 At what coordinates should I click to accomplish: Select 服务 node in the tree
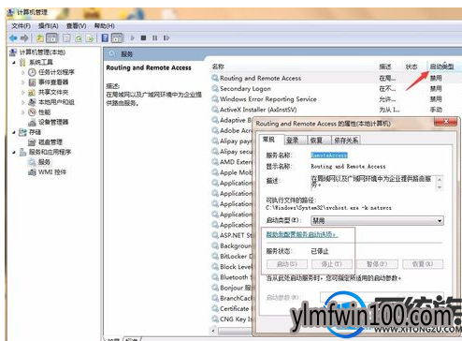44,162
